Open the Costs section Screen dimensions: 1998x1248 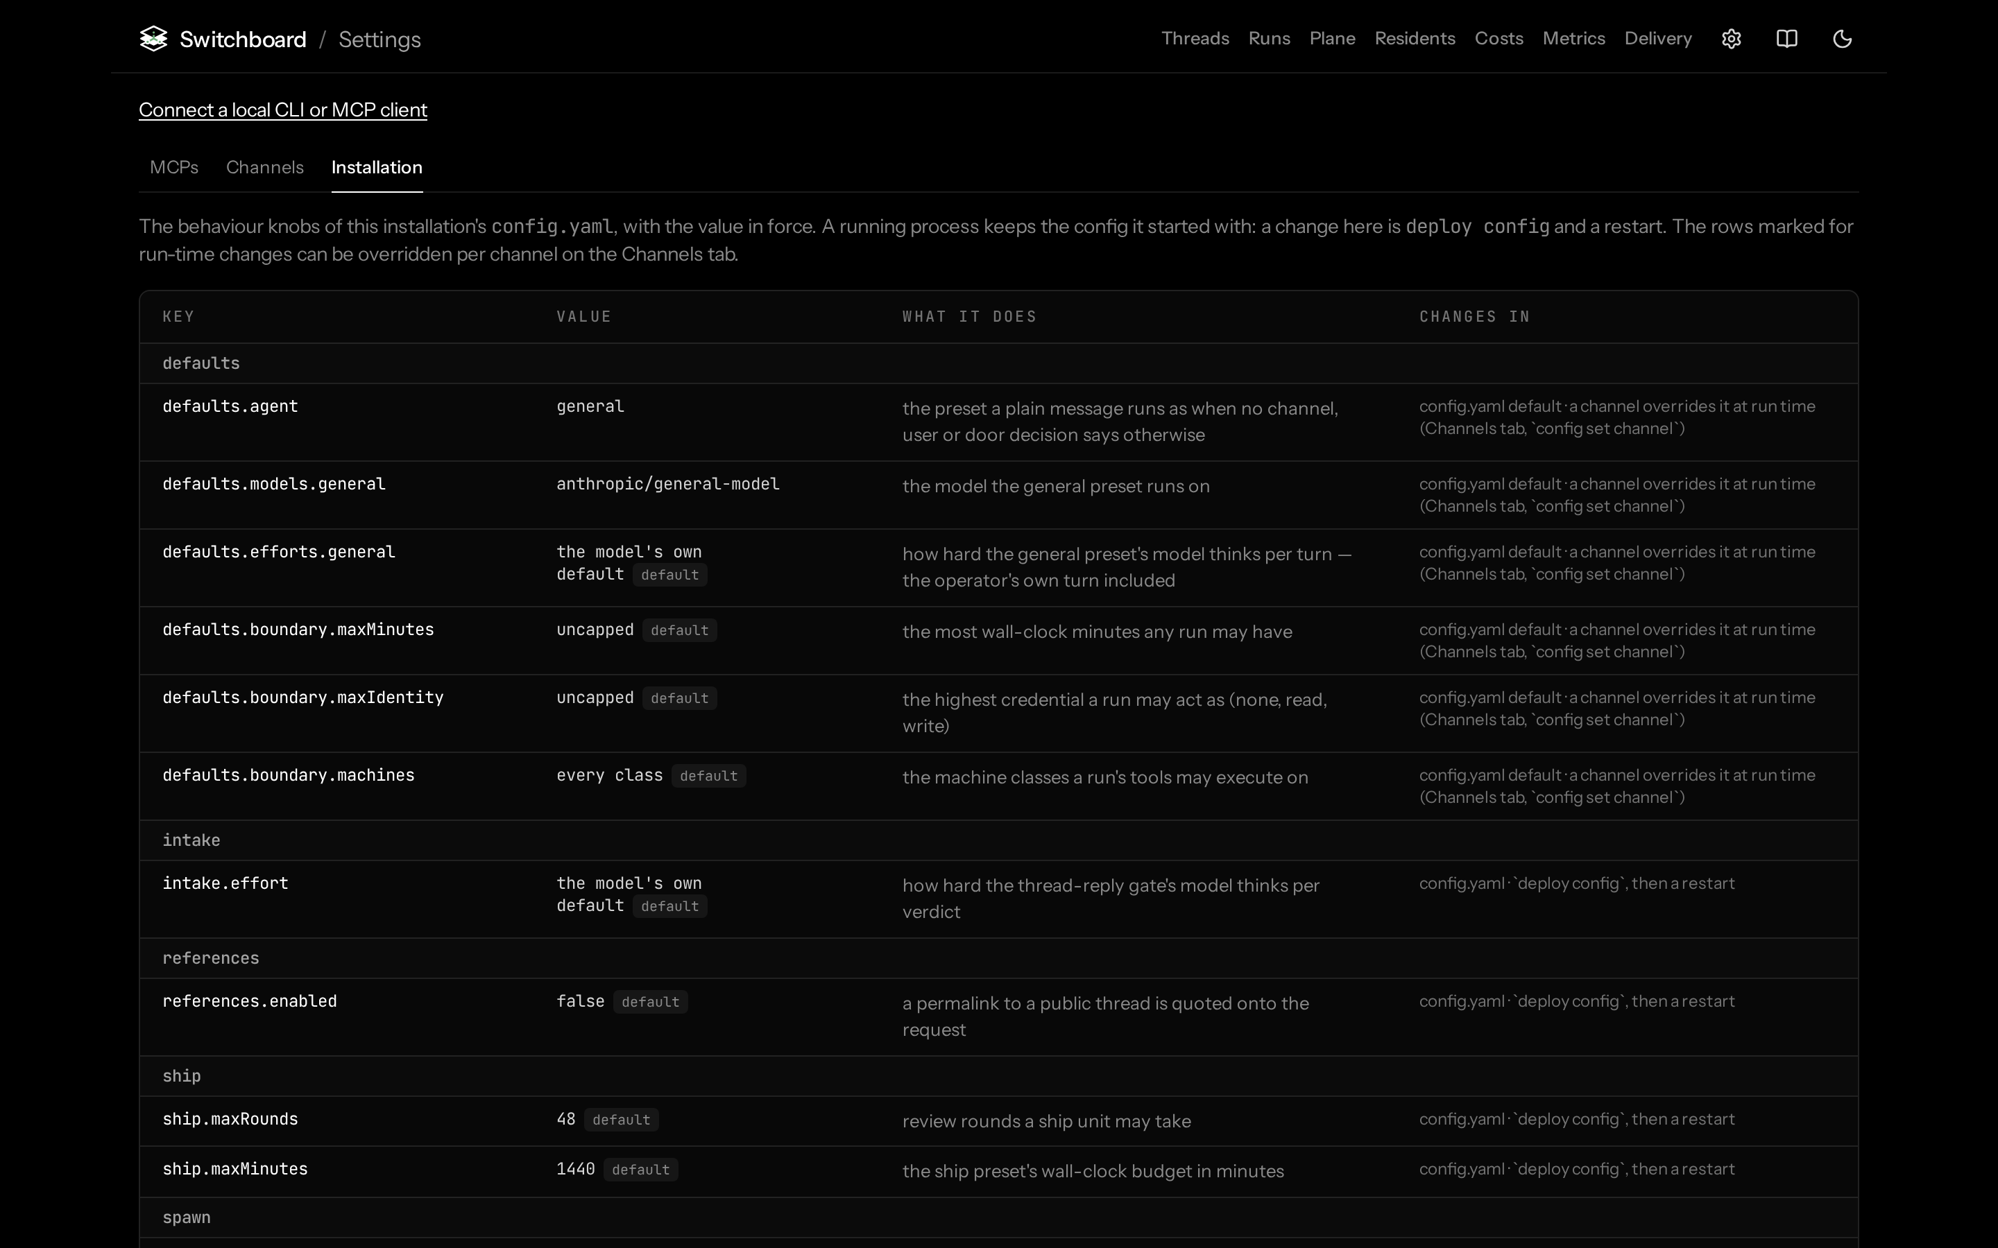[x=1498, y=39]
